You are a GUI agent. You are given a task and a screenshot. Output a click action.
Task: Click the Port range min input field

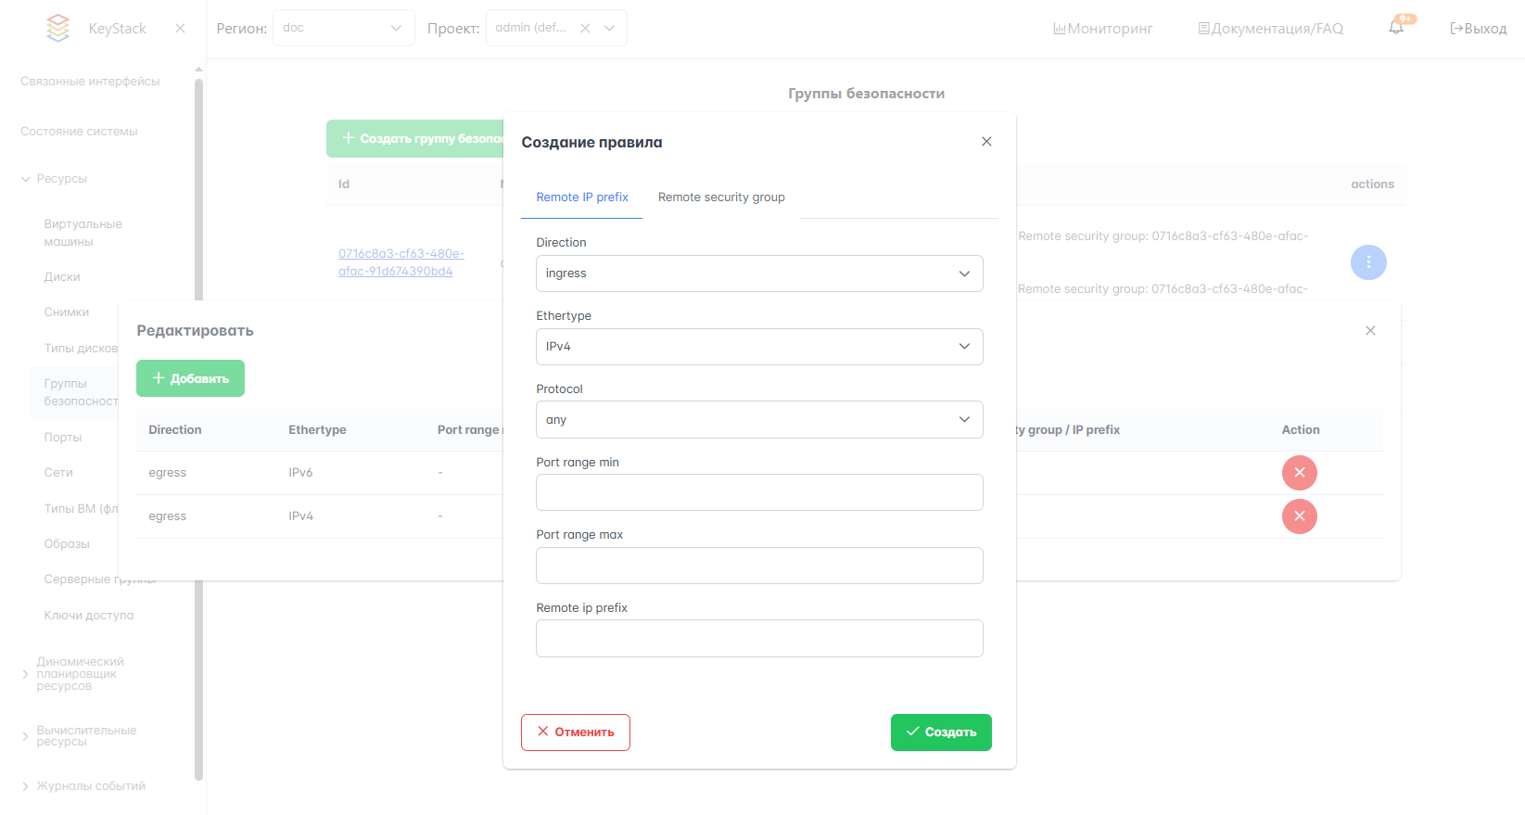(758, 492)
